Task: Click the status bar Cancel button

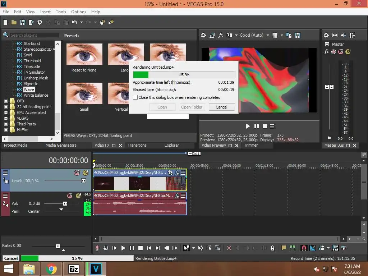Action: [11, 258]
